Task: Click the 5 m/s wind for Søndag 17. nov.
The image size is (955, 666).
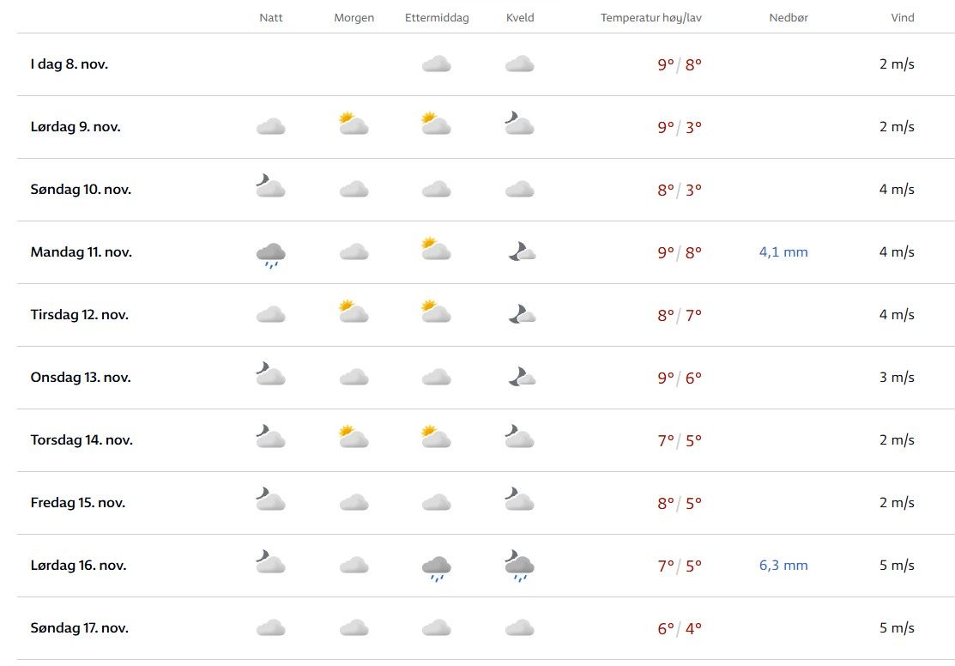Action: pos(897,628)
